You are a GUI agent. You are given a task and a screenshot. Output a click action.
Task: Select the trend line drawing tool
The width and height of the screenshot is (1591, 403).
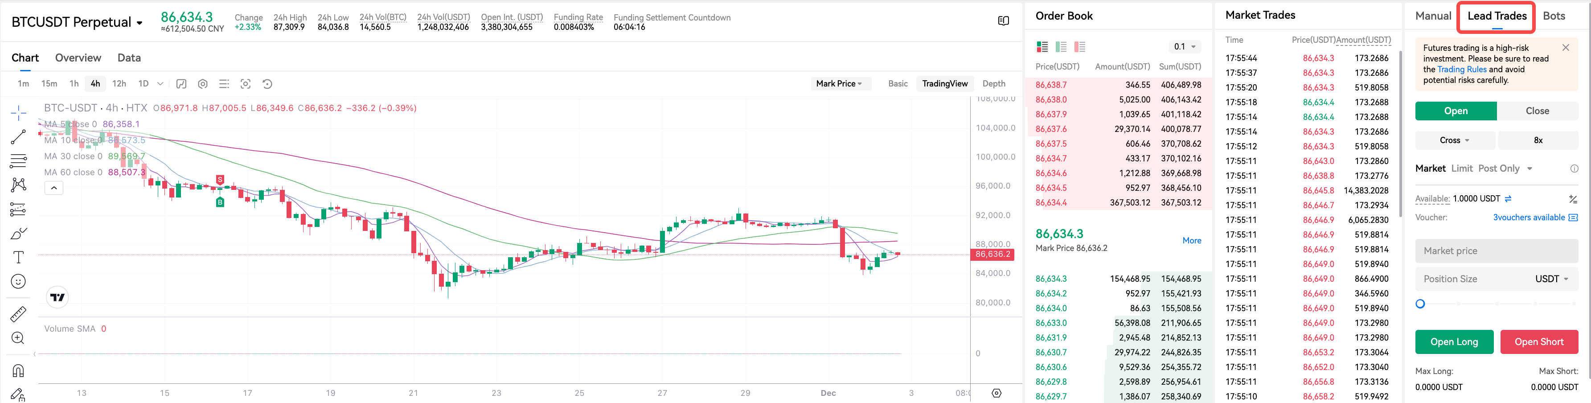click(x=19, y=136)
